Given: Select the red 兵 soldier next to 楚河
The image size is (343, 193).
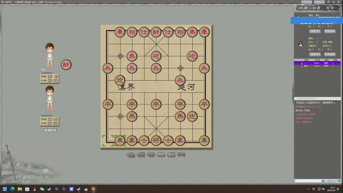Looking at the screenshot, I should pos(180,80).
